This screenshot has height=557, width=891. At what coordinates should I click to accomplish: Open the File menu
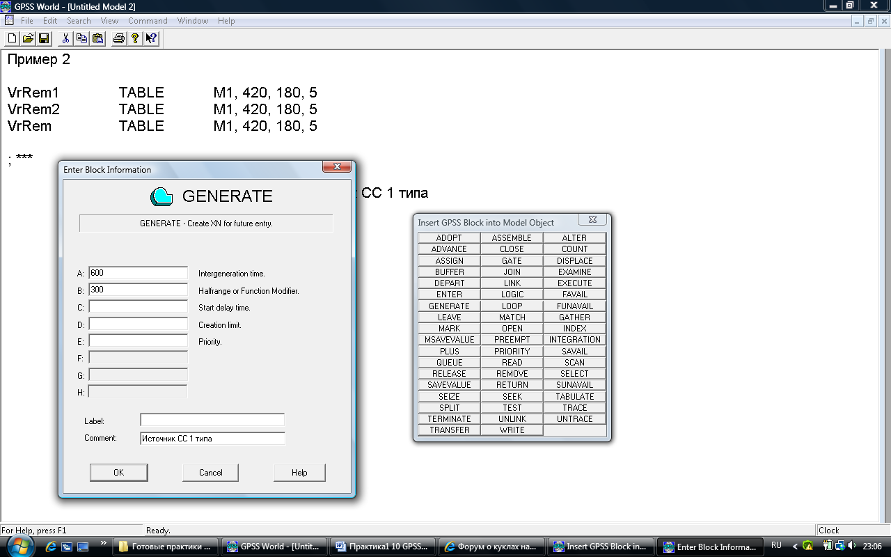coord(27,21)
